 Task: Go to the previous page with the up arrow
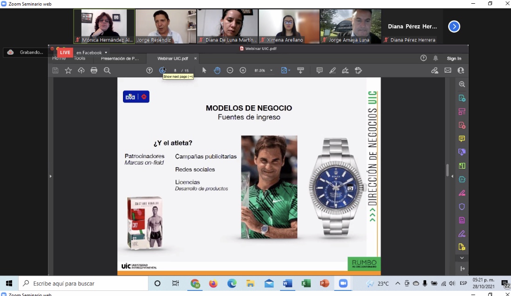[149, 70]
